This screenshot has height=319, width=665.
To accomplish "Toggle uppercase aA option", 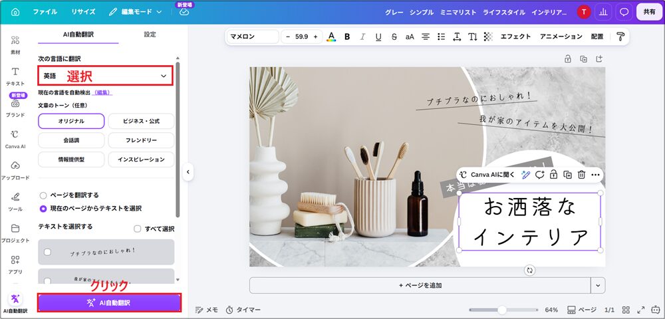I will (410, 37).
